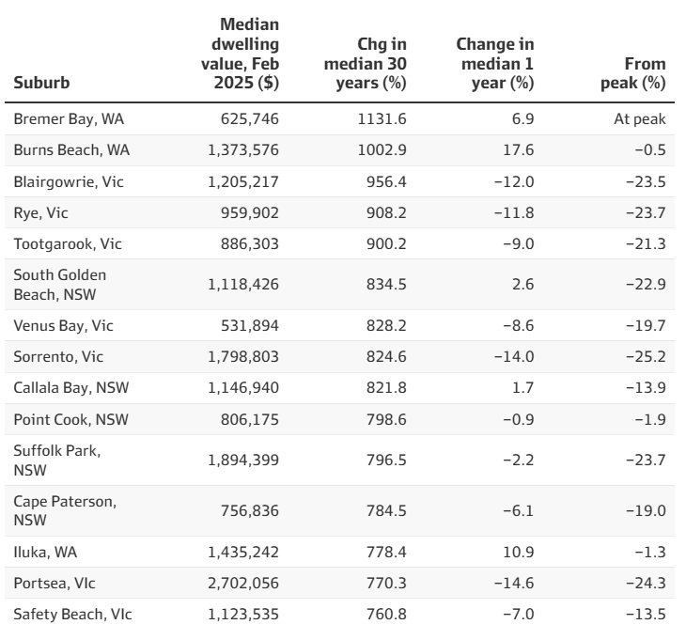This screenshot has width=686, height=640.
Task: Select the Suffolk Park, NSW cell
Action: coord(56,458)
